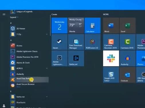Expand the Battle.net folder chevron
The height and width of the screenshot is (108, 145).
click(47, 97)
